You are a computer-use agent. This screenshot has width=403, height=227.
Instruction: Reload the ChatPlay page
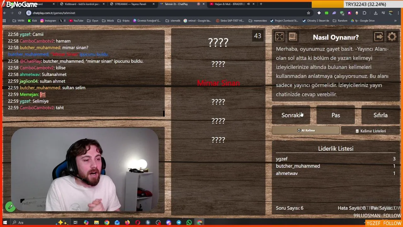(20, 13)
